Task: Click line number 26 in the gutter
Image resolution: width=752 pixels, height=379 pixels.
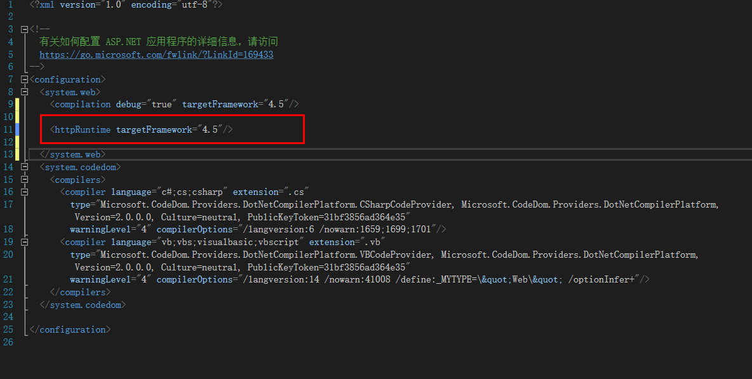Action: (8, 342)
